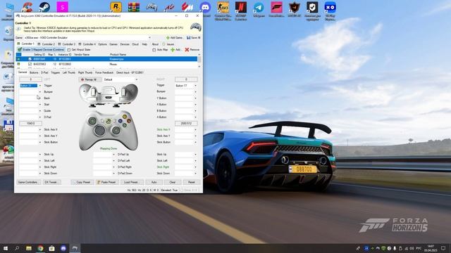Launch the CS:GO desktop shortcut
This screenshot has width=451, height=253.
pyautogui.click(x=223, y=7)
